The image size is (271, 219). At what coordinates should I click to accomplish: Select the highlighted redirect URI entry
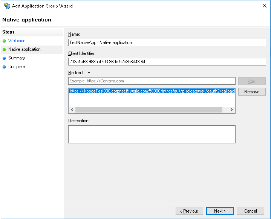(x=152, y=91)
